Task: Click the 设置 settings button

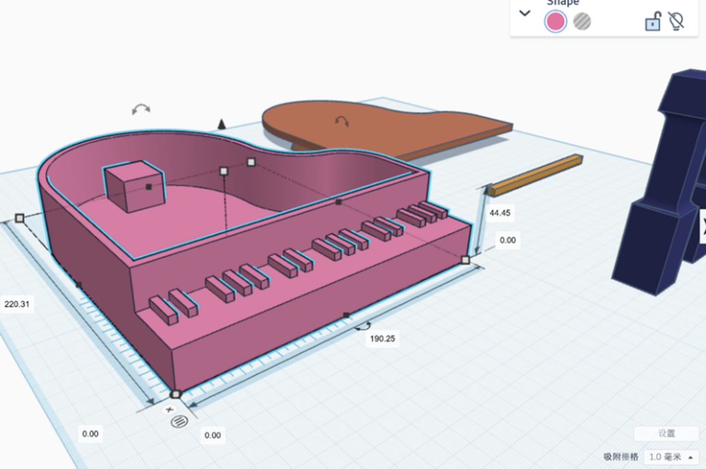Action: point(666,433)
